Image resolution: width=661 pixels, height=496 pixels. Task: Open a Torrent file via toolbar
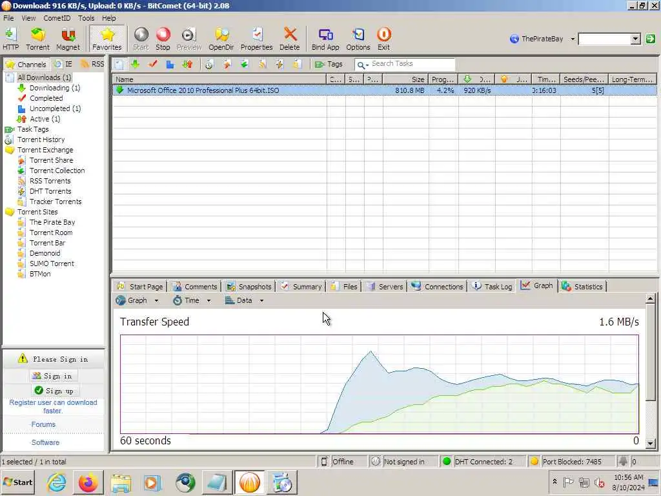37,39
